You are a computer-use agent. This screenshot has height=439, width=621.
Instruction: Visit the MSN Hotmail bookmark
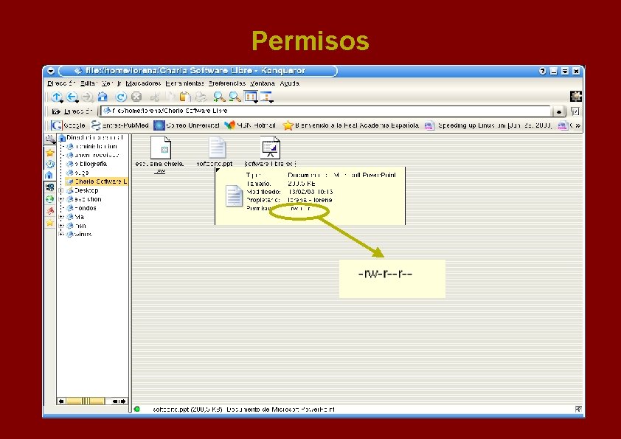click(252, 125)
